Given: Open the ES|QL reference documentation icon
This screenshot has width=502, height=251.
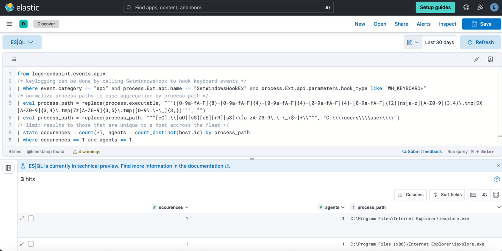Looking at the screenshot, I should point(490,60).
